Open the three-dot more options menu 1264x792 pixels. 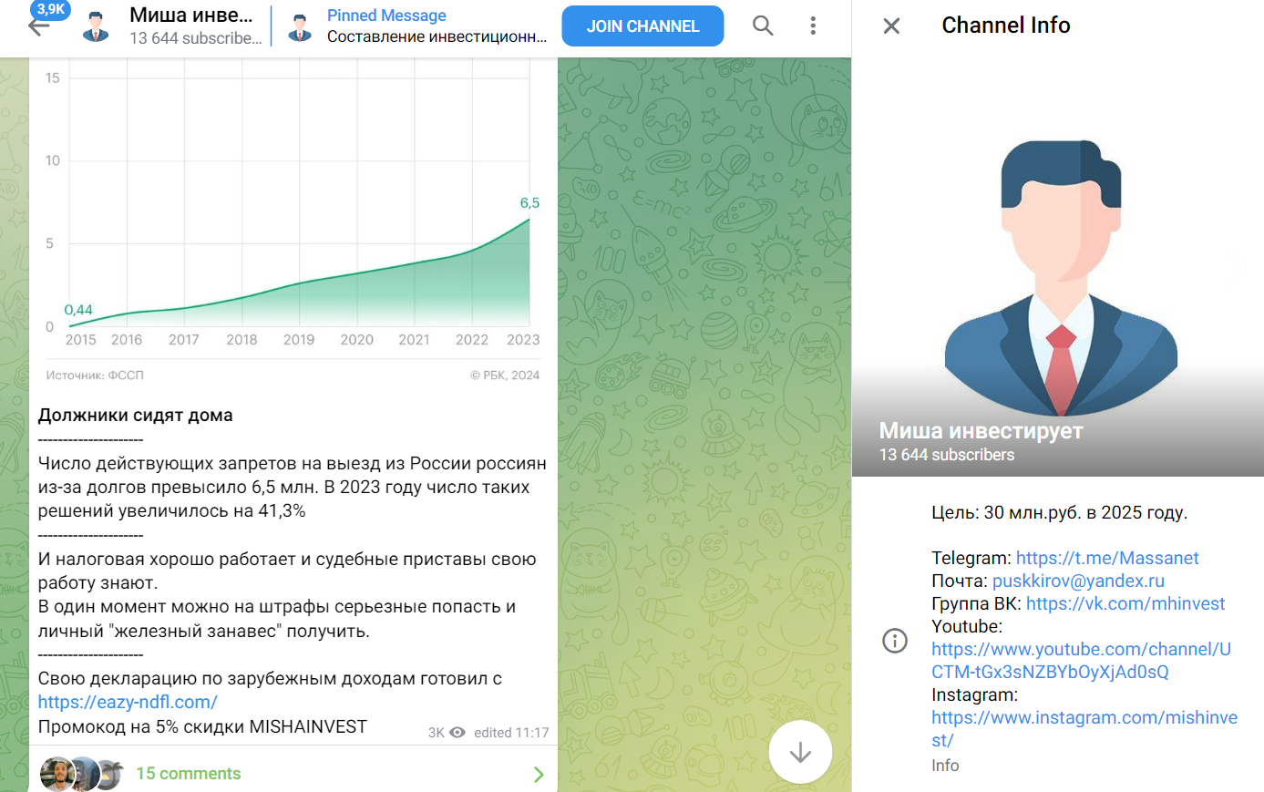coord(813,26)
